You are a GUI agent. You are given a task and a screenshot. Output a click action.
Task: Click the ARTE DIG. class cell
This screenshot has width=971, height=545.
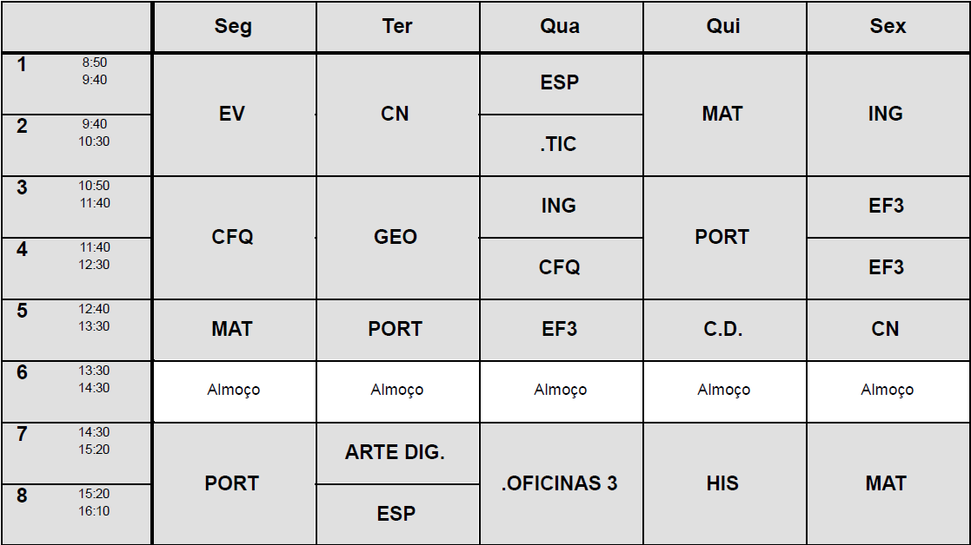tap(396, 452)
